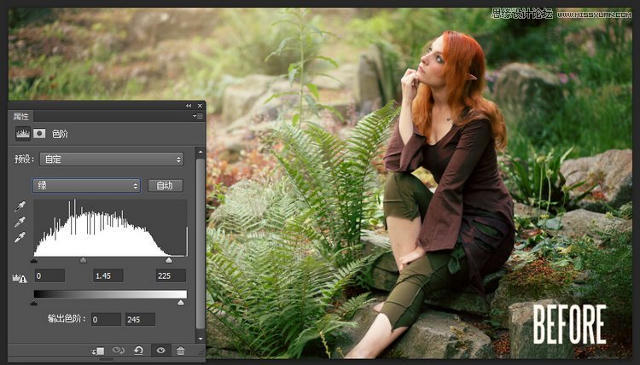Click the 色阶 panel title text
Viewport: 640px width, 365px height.
click(x=60, y=134)
